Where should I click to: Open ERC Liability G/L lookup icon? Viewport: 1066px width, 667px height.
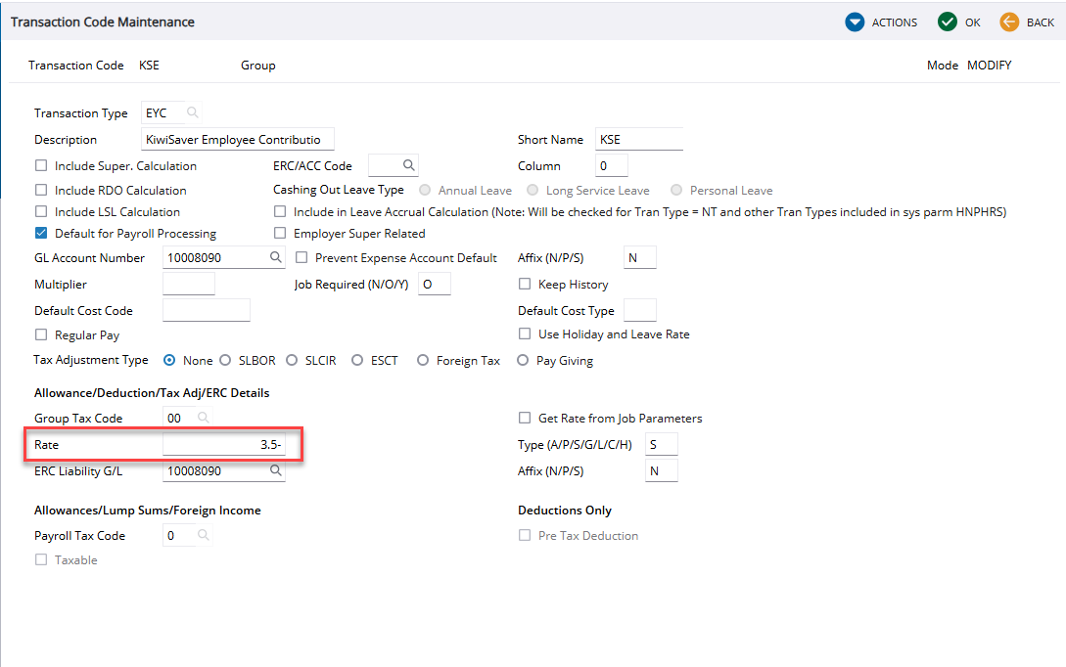(x=276, y=471)
